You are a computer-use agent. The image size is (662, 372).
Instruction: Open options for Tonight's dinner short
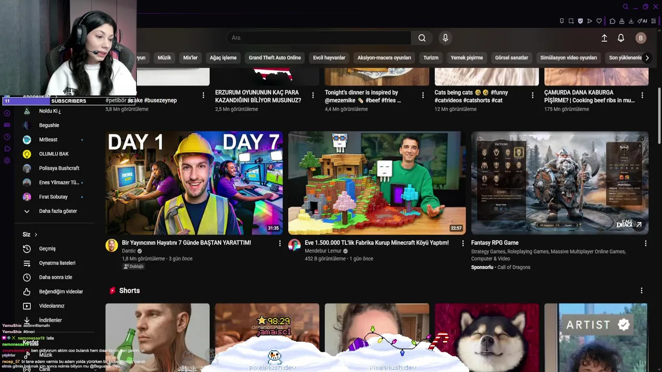423,95
